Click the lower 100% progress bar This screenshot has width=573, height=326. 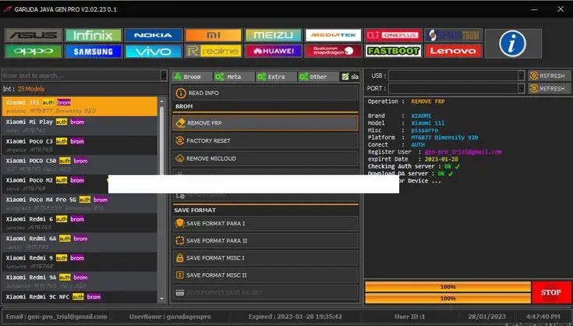[x=447, y=298]
